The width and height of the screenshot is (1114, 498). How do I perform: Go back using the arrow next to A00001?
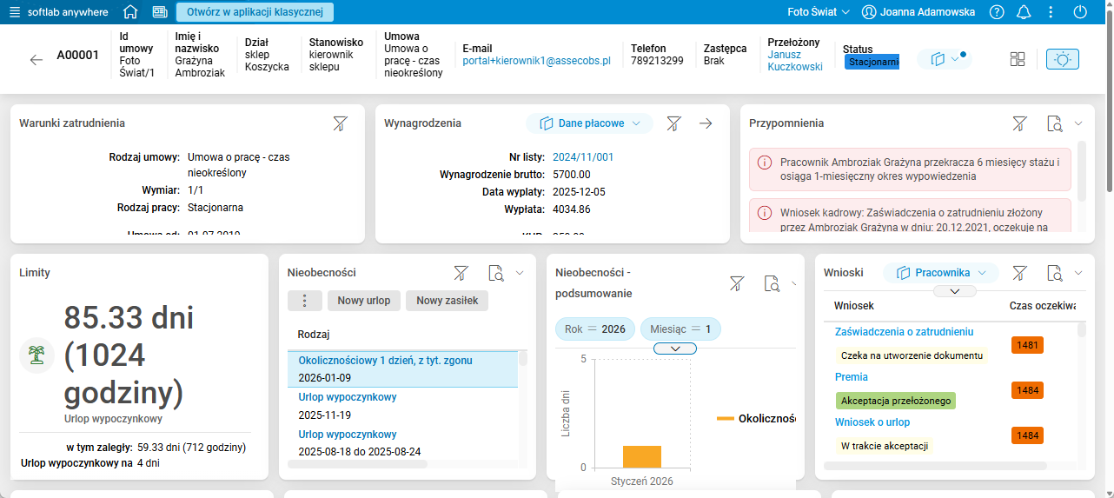point(36,59)
